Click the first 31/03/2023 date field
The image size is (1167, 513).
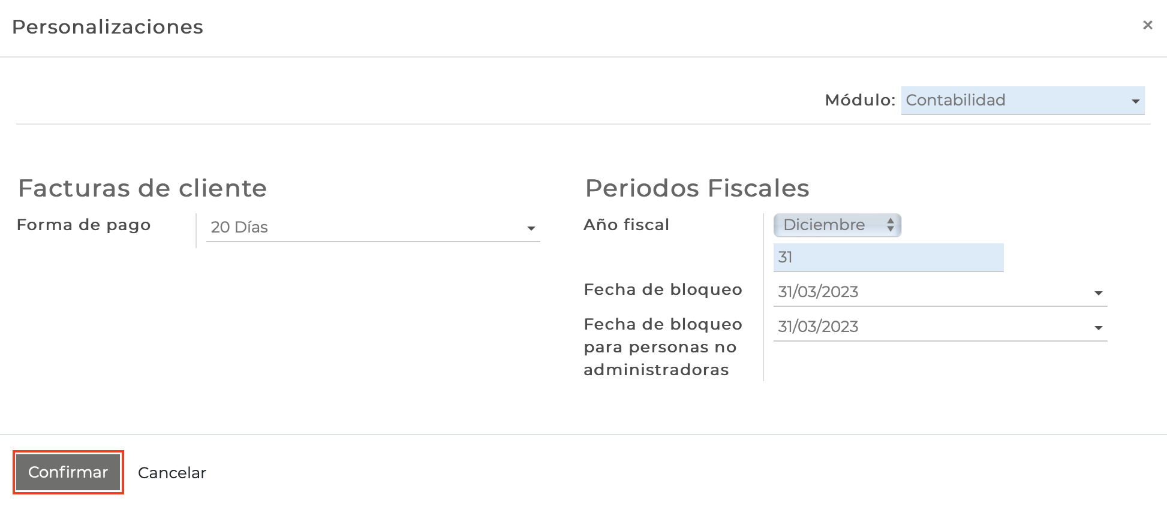936,292
